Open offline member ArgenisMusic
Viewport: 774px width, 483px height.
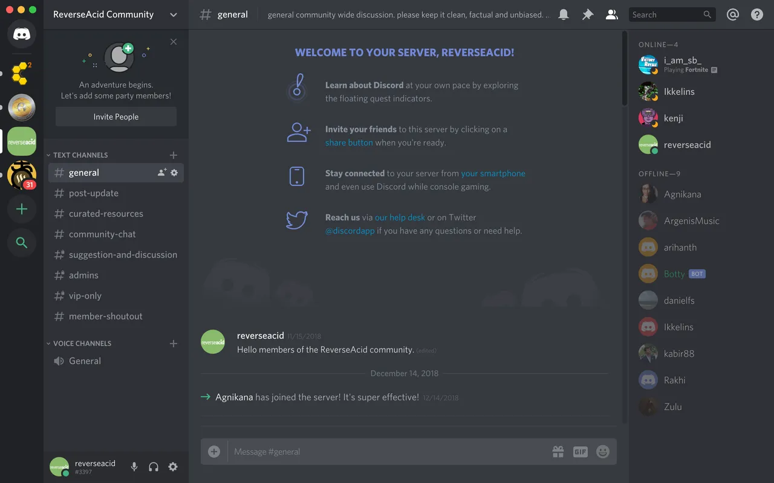(701, 221)
